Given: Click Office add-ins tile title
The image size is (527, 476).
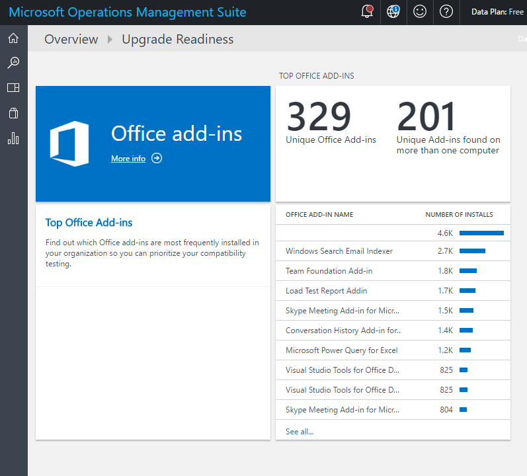Looking at the screenshot, I should point(177,134).
